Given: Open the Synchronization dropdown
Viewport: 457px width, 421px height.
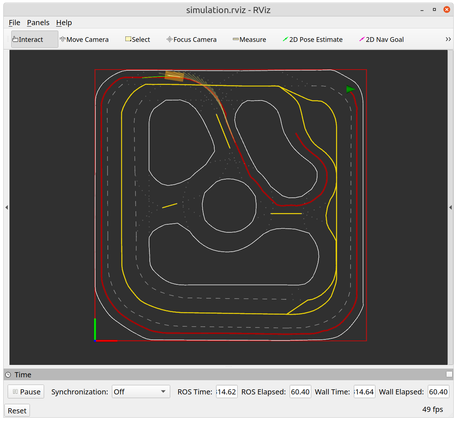Looking at the screenshot, I should [x=141, y=392].
